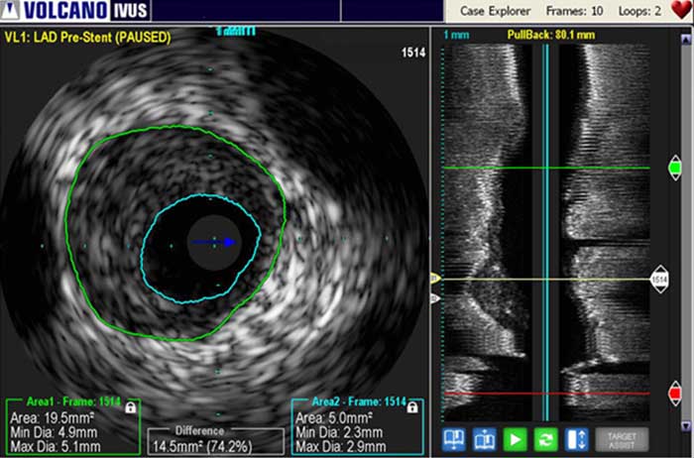
Task: Click the second blue book bookmark icon
Action: 485,439
